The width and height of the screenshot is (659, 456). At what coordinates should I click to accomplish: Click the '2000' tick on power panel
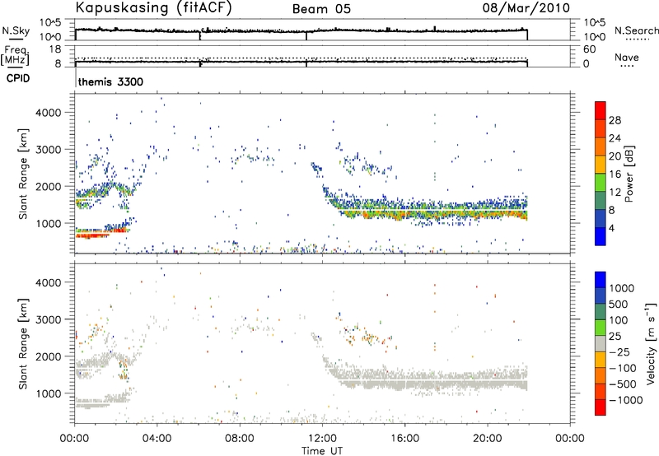click(x=49, y=186)
